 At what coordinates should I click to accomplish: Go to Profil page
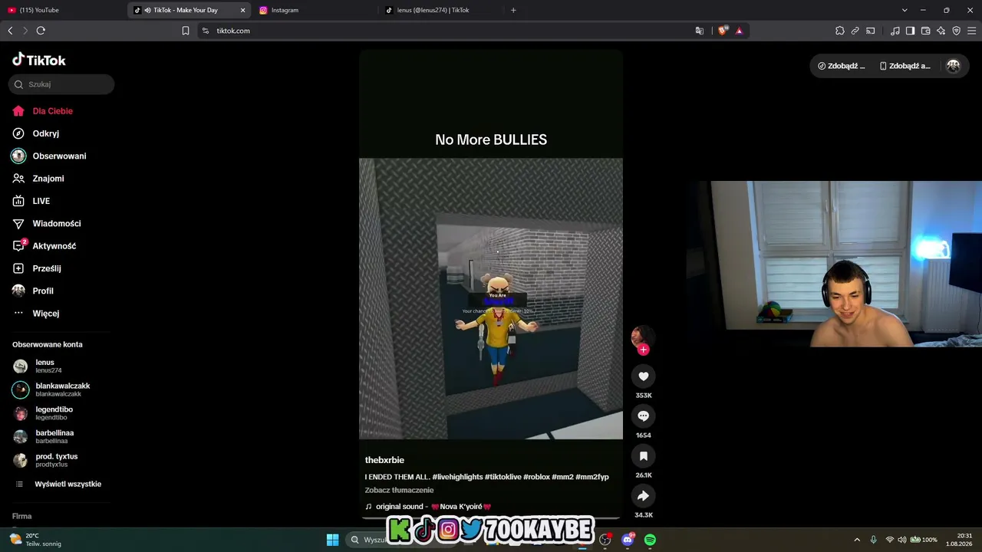[x=33, y=291]
